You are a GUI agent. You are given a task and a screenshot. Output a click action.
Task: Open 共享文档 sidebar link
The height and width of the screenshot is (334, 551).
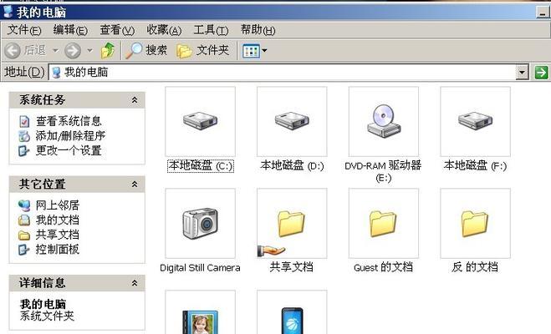point(58,235)
